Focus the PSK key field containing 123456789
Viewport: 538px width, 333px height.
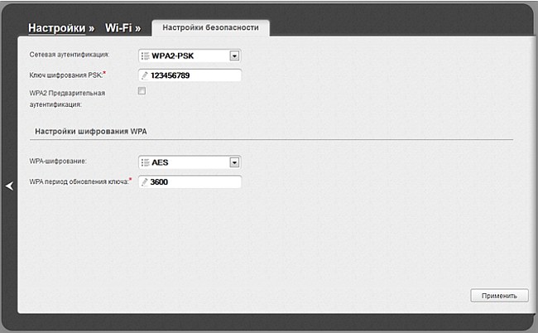point(195,75)
